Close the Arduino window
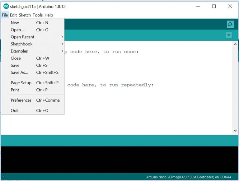The width and height of the screenshot is (239, 181). 230,7
